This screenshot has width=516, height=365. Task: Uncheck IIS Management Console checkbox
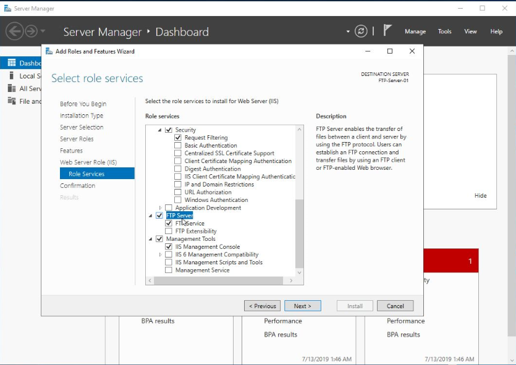pos(169,246)
